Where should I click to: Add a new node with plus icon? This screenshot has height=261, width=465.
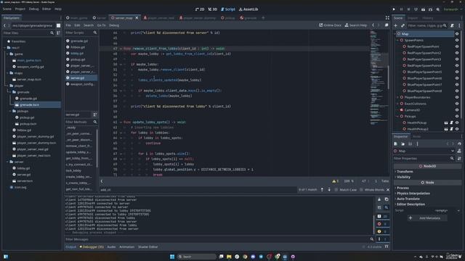tap(395, 26)
